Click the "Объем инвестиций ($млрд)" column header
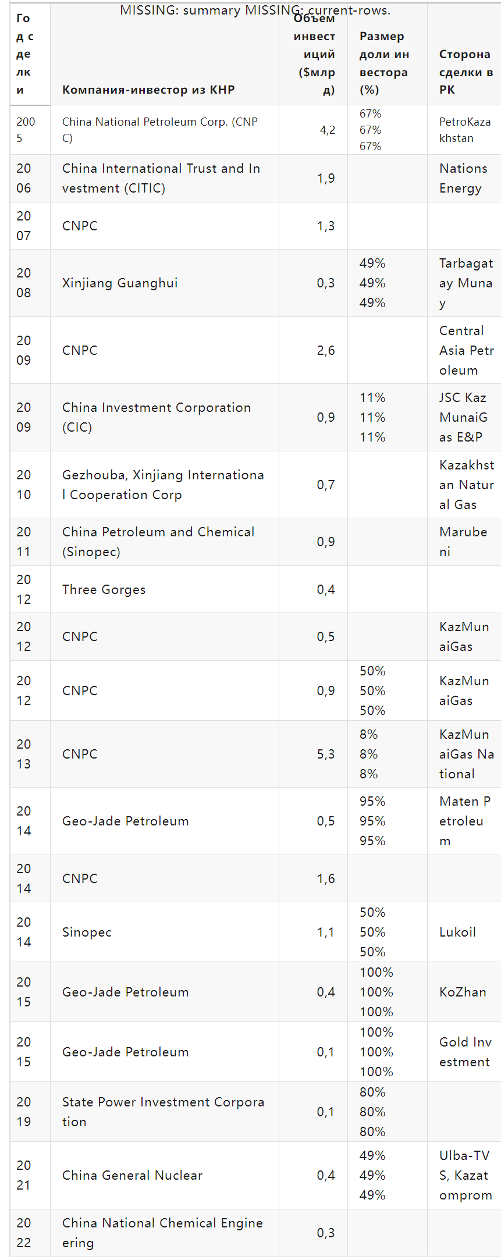The image size is (501, 1260). (314, 54)
